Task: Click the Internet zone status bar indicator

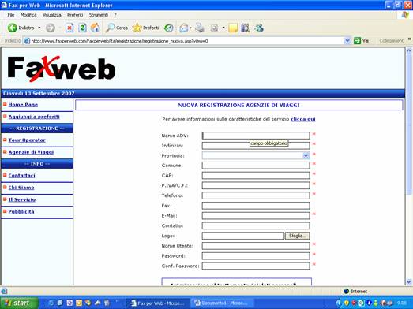Action: (x=355, y=291)
